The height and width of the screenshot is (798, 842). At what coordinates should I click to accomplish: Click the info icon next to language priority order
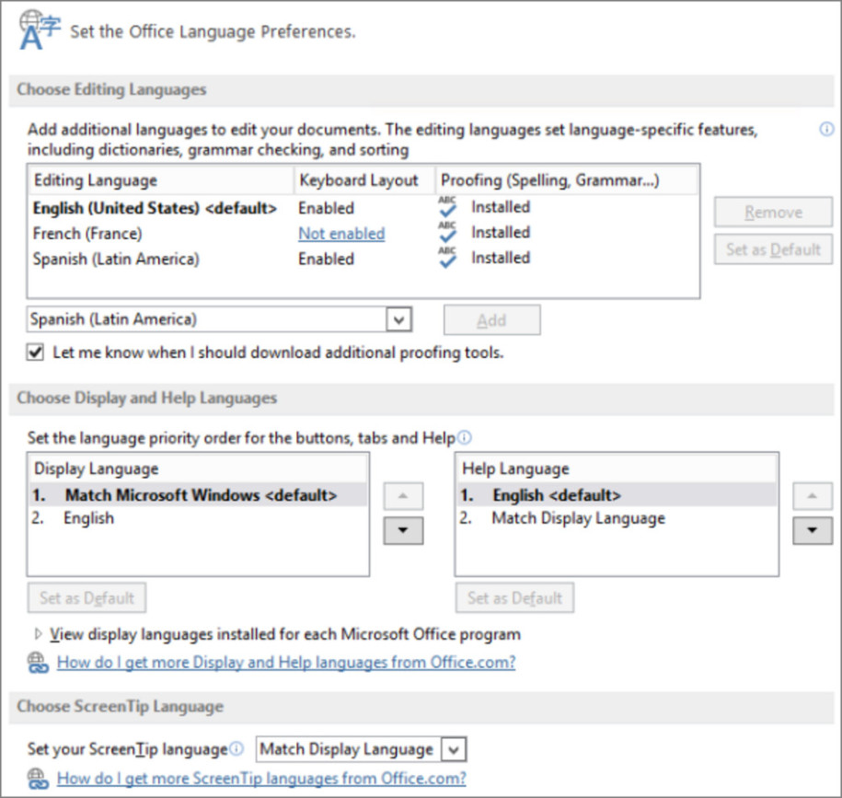pyautogui.click(x=466, y=436)
